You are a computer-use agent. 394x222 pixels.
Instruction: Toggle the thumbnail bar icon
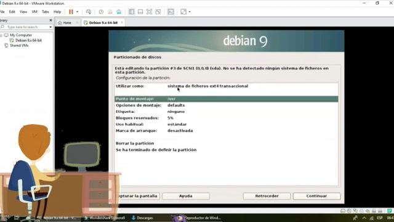click(140, 12)
